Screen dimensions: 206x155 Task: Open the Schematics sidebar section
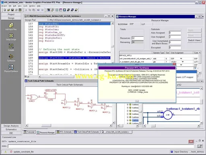coord(11,130)
